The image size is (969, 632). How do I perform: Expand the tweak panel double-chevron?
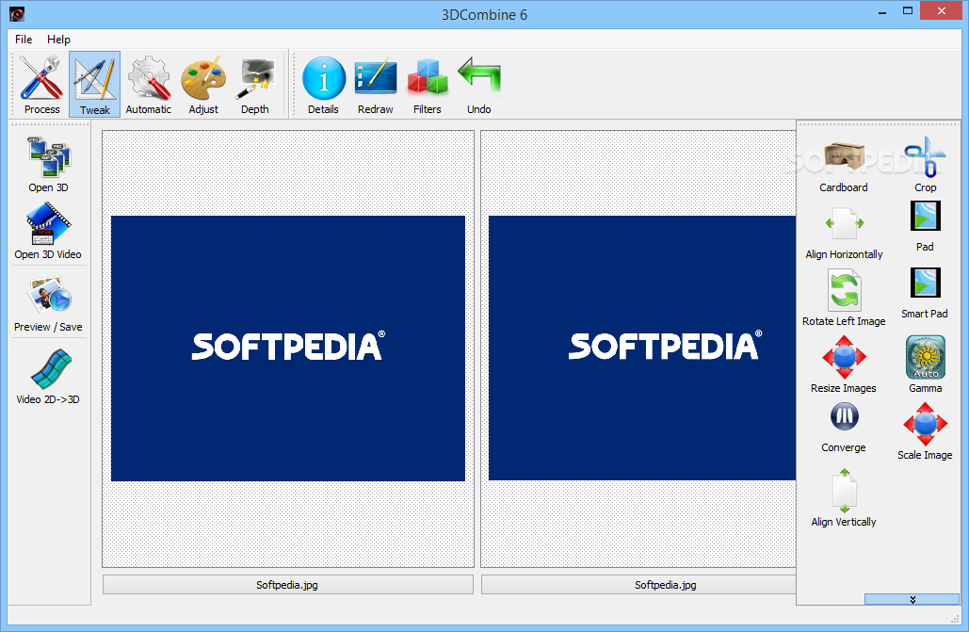912,599
